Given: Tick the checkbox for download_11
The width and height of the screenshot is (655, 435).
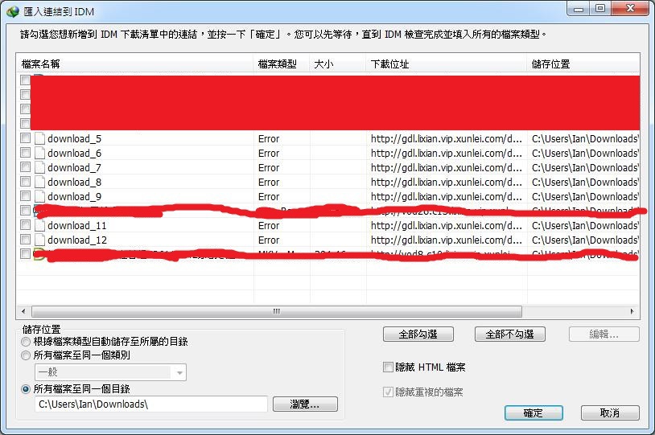Looking at the screenshot, I should [x=26, y=225].
